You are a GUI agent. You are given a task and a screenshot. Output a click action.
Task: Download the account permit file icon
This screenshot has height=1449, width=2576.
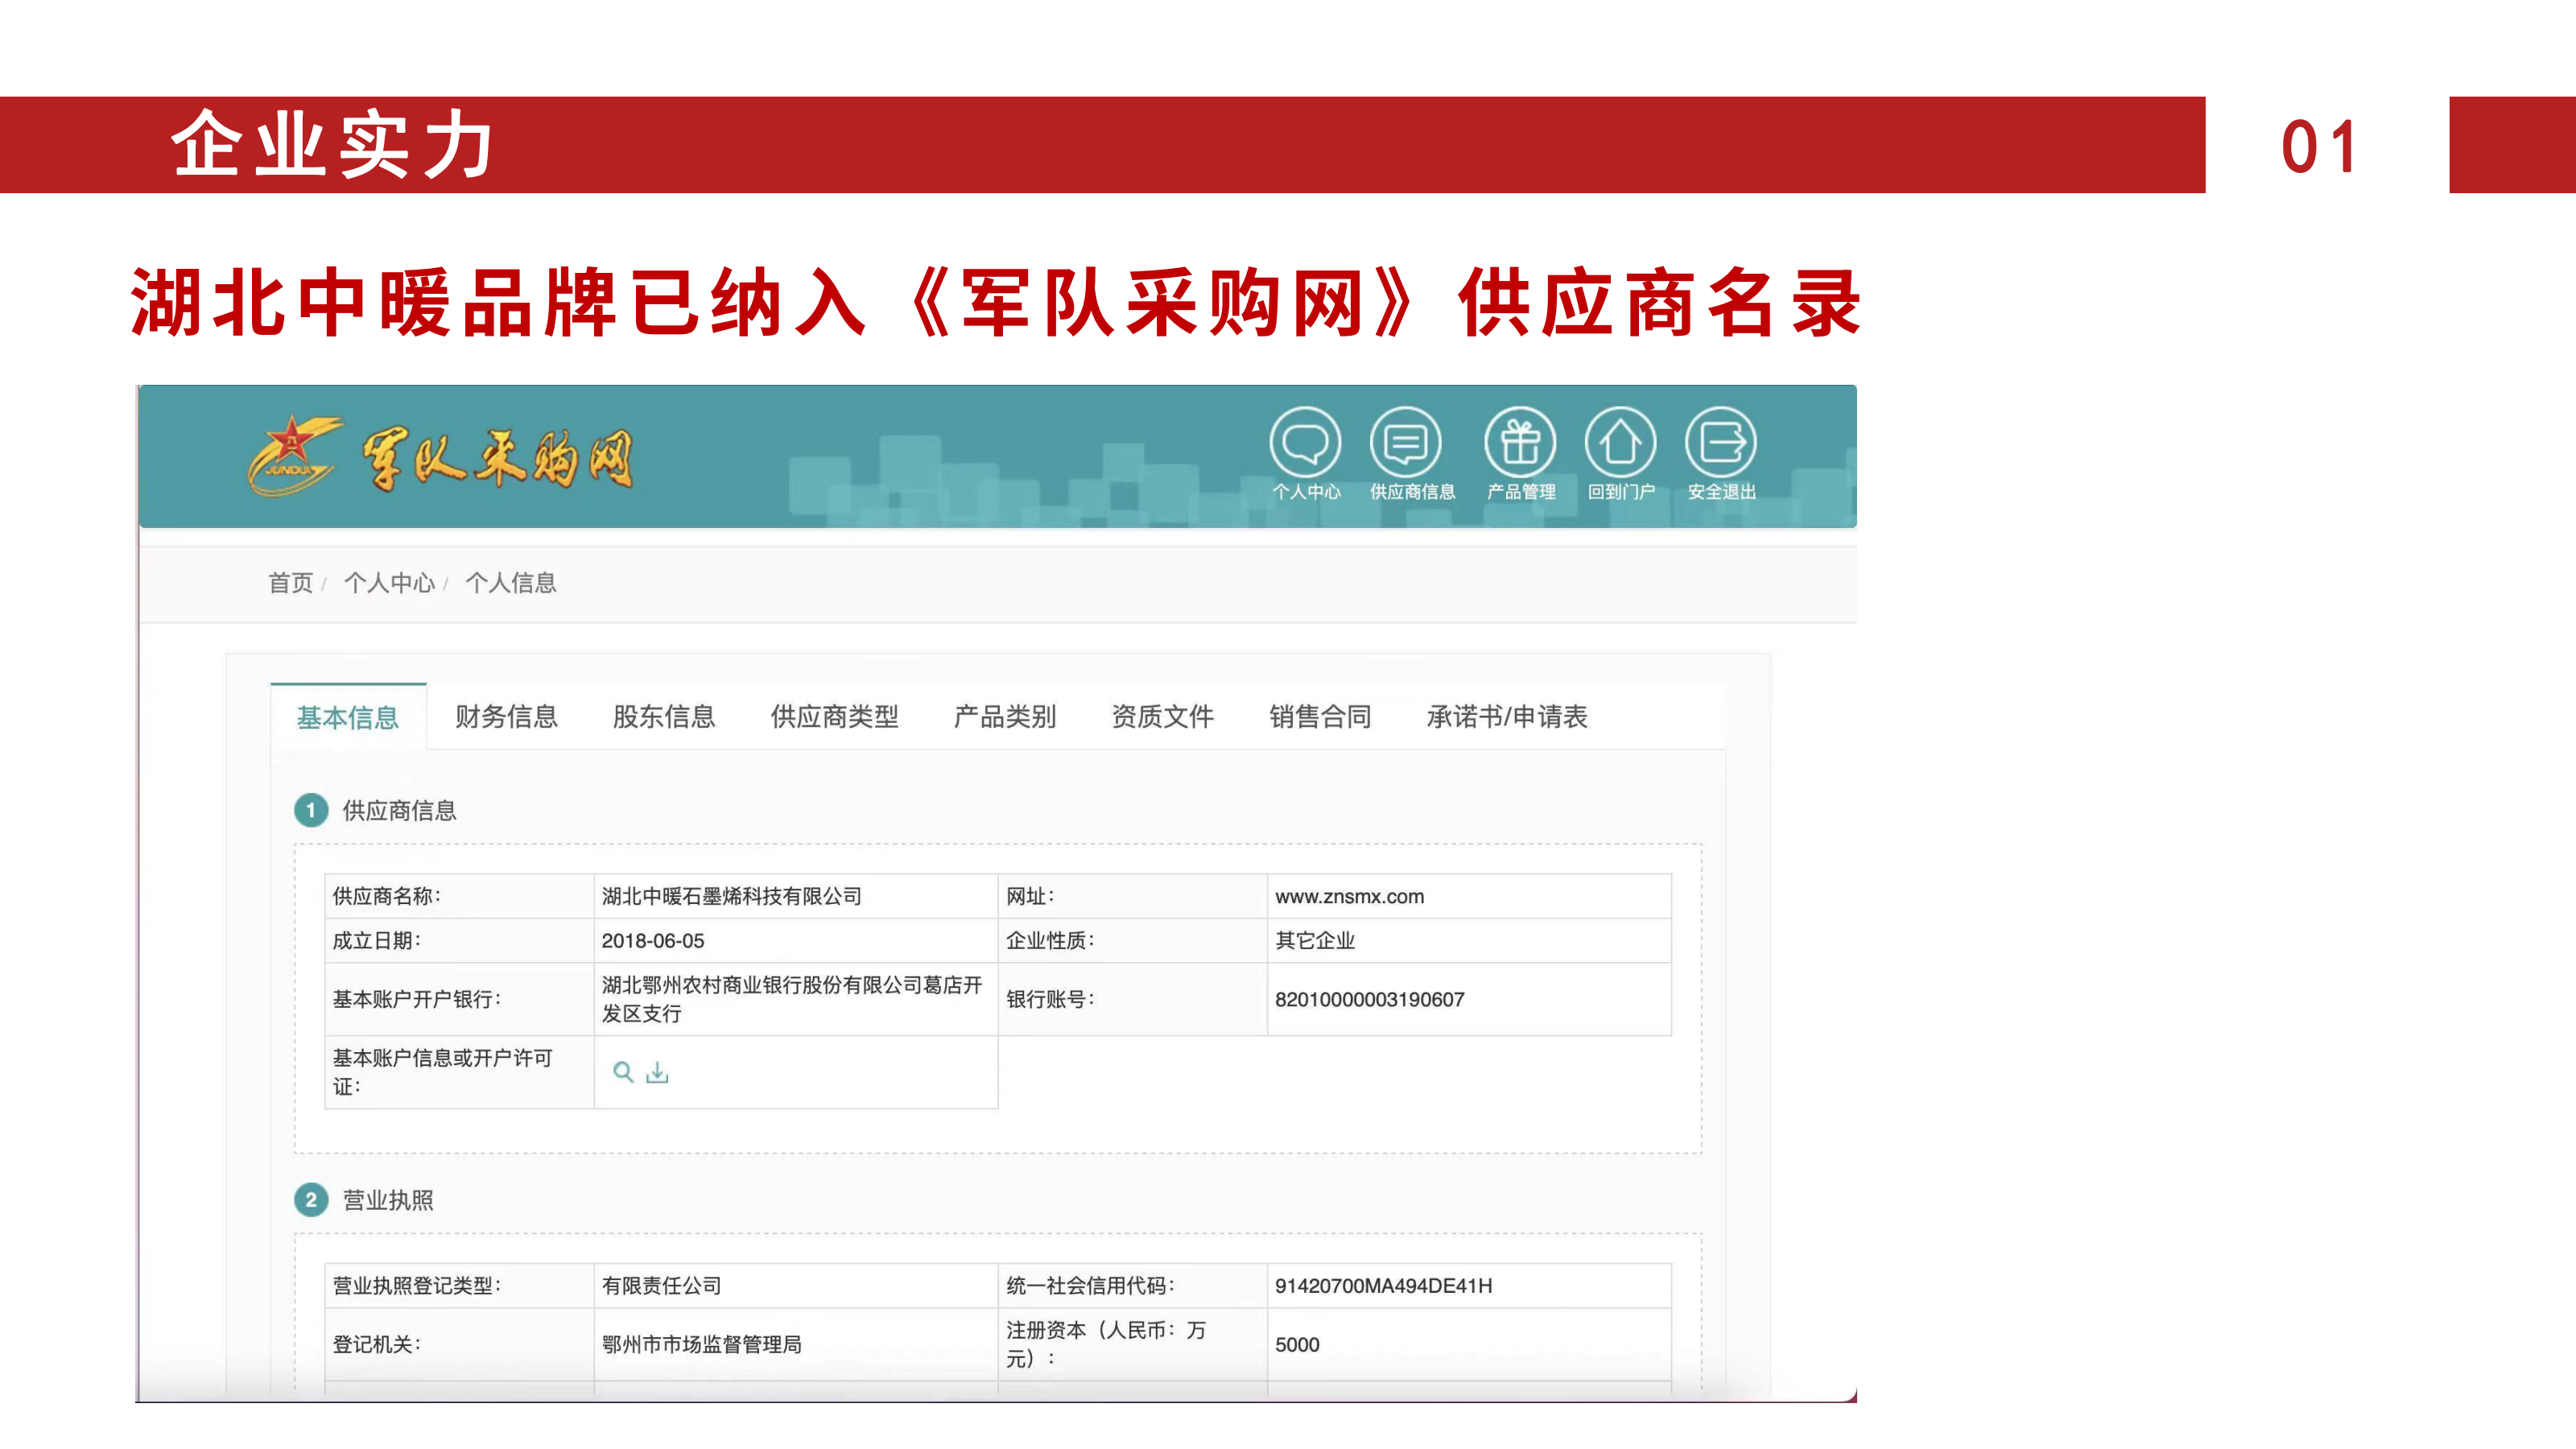657,1072
